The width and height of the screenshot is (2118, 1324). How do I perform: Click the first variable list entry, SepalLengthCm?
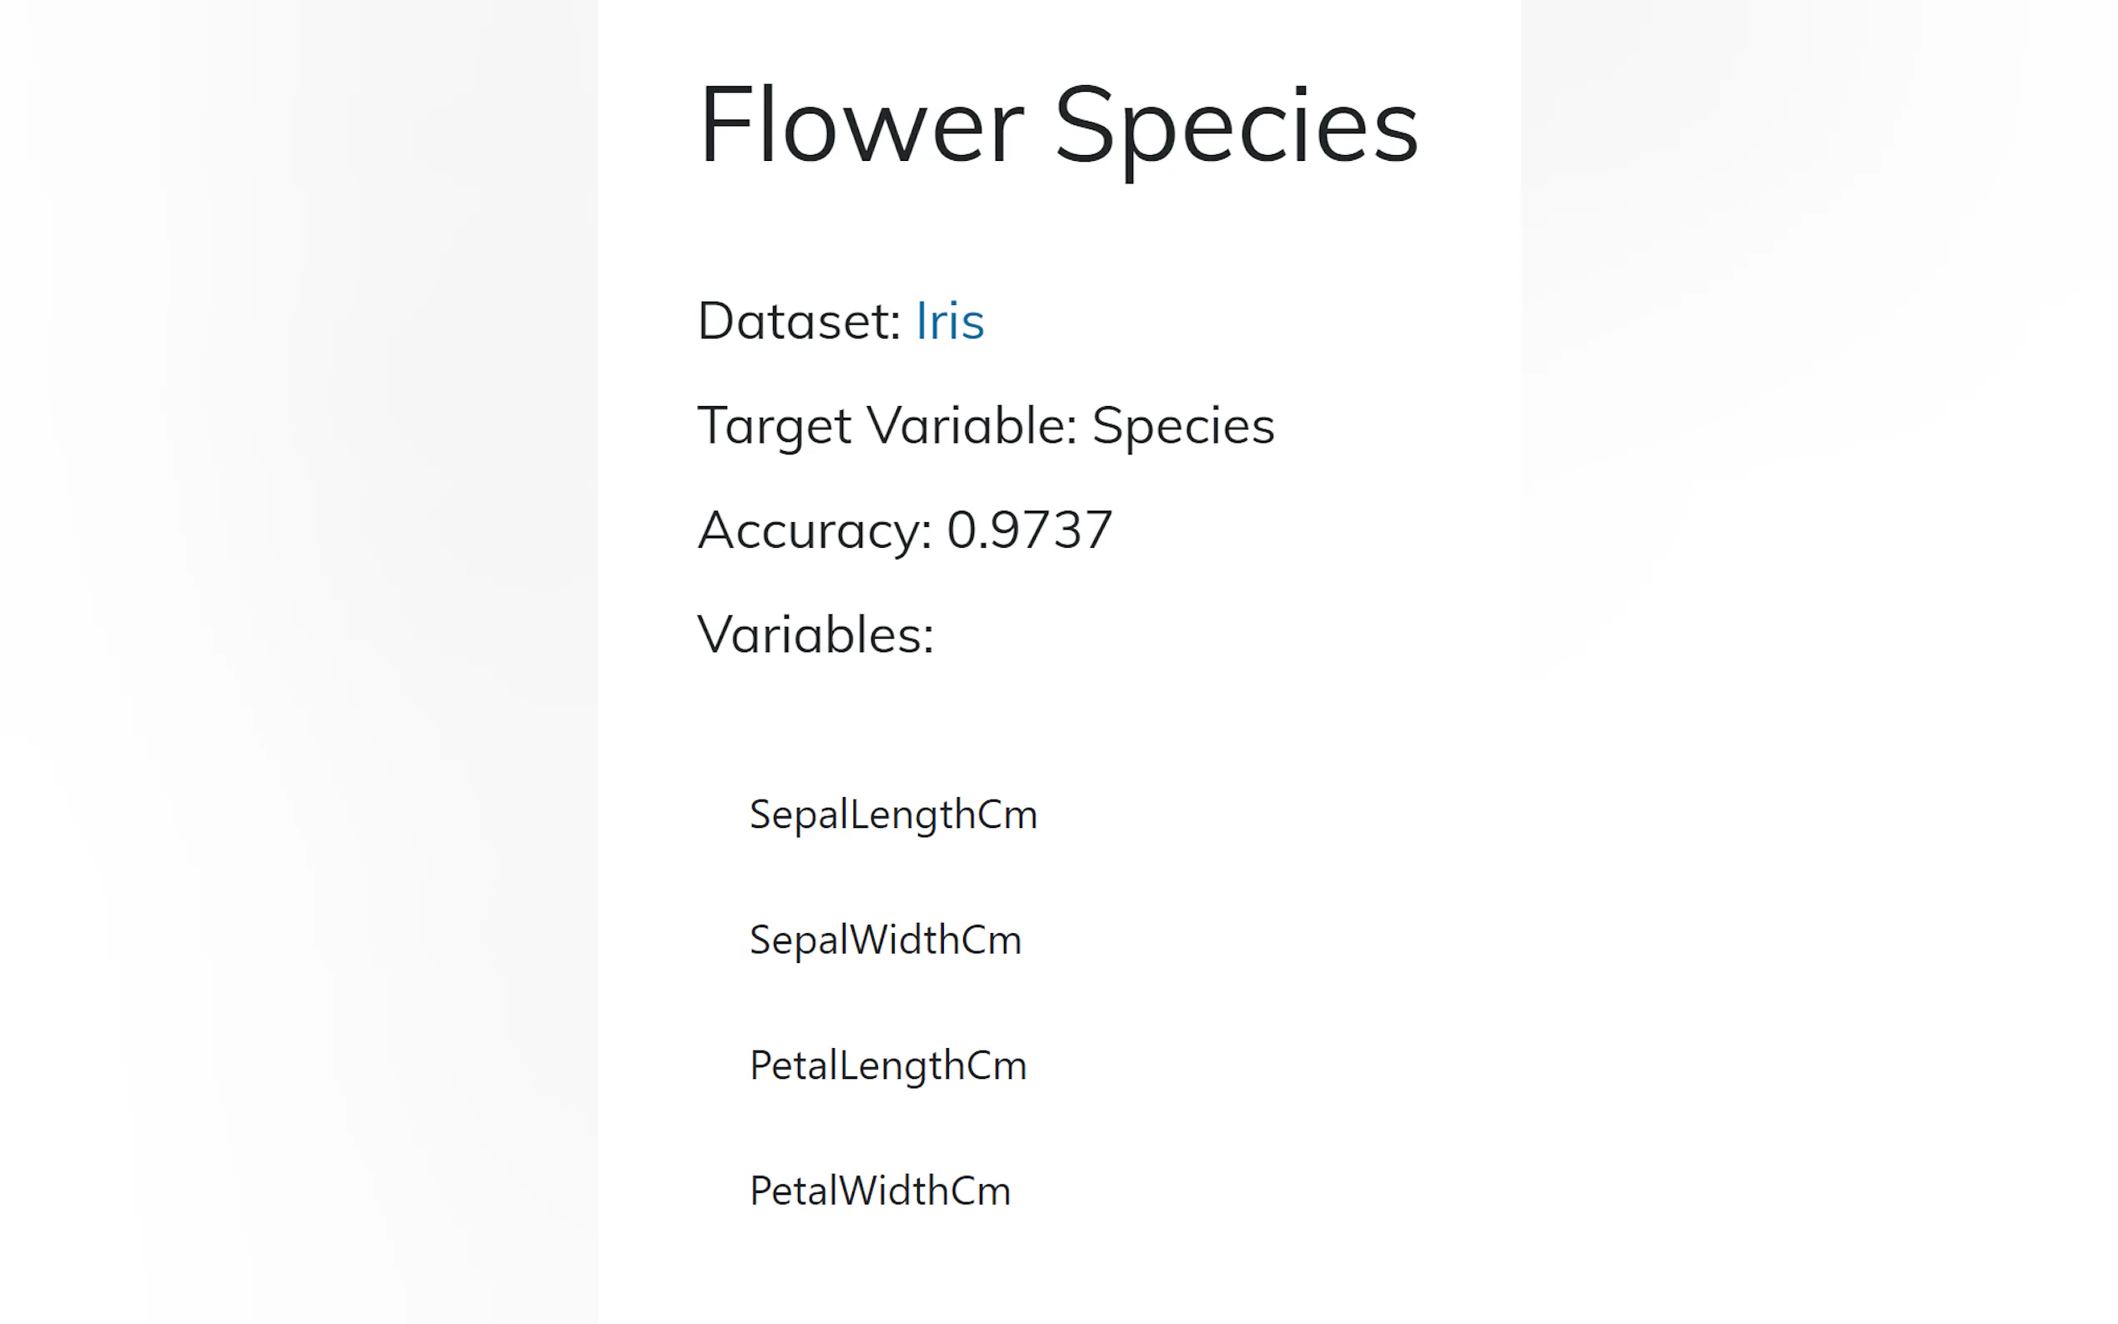pyautogui.click(x=893, y=815)
